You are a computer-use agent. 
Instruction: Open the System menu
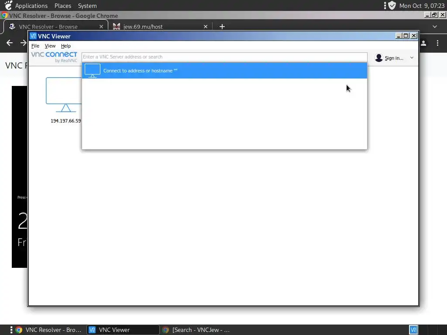87,6
